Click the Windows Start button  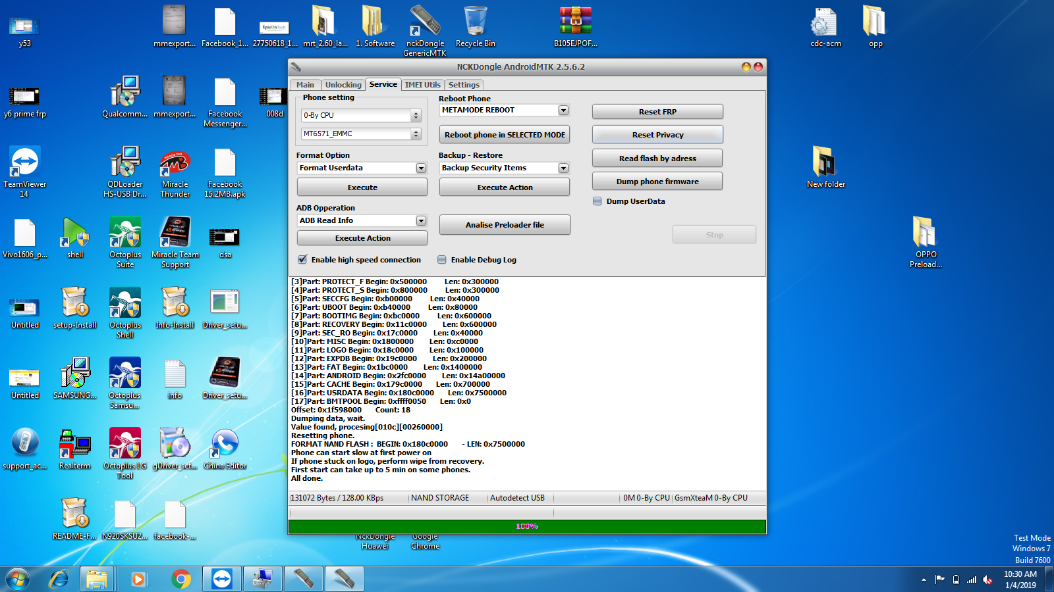18,579
